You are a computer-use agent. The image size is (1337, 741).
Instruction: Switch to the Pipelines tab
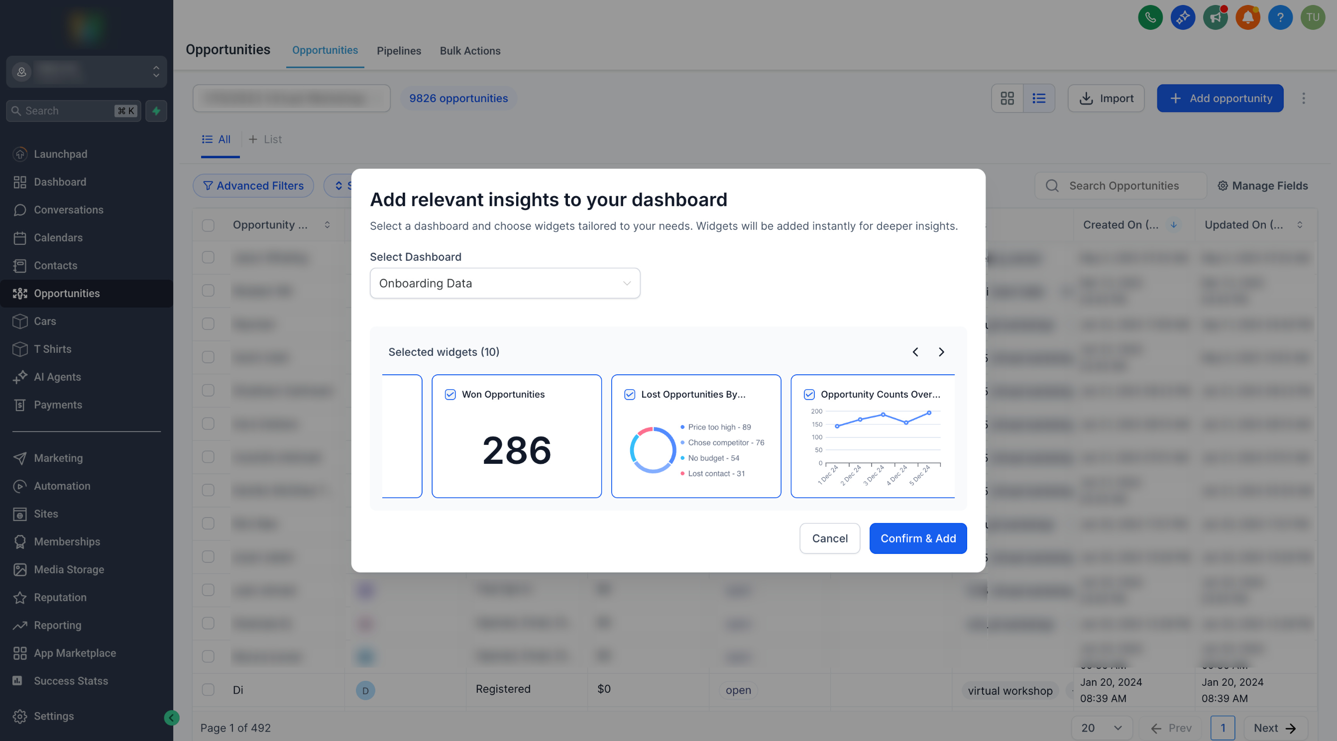(x=399, y=51)
